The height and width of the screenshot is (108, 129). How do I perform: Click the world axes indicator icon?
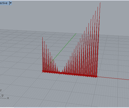point(4,94)
